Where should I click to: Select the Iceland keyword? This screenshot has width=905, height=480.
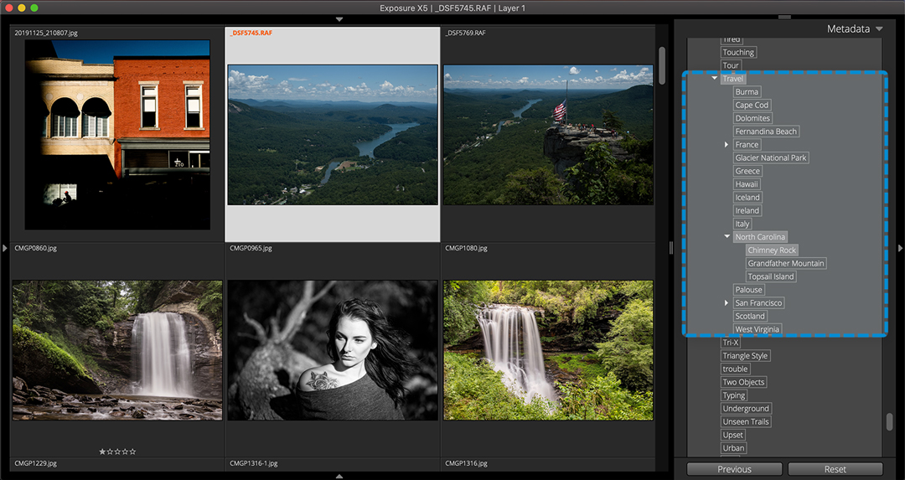click(747, 198)
